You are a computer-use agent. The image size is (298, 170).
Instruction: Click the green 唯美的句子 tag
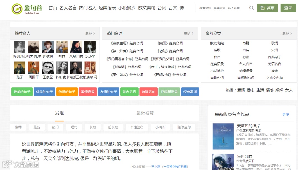22,92
